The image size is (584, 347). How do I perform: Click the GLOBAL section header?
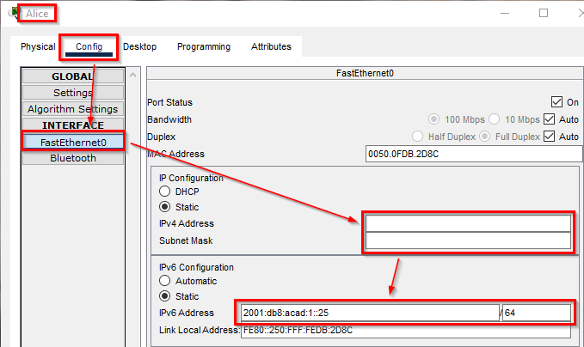point(73,76)
